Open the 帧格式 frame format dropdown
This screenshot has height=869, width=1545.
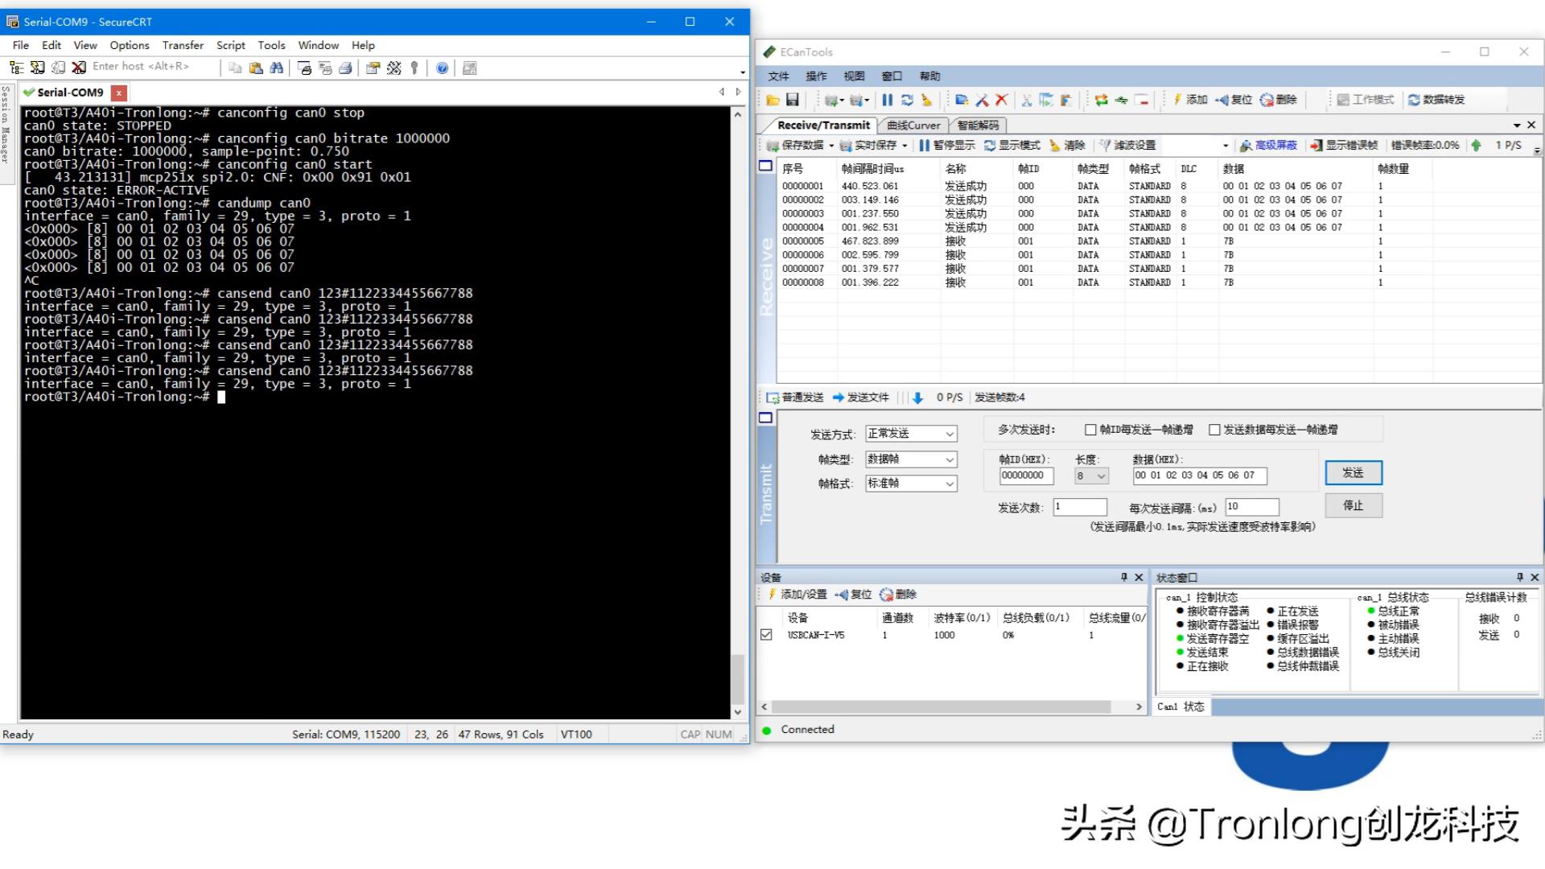(x=911, y=484)
